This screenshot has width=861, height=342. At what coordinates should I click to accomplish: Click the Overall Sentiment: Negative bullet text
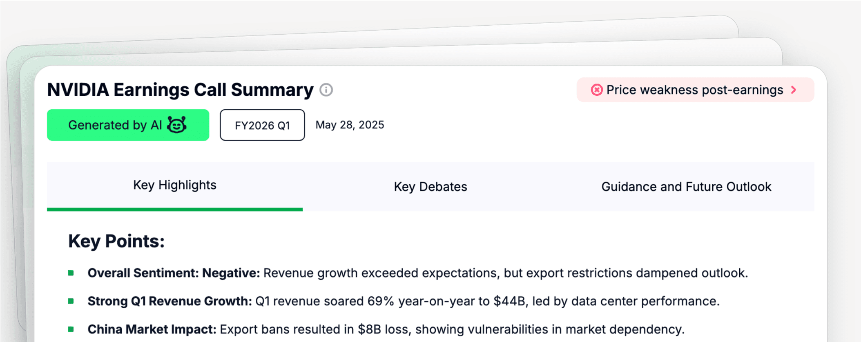point(417,273)
